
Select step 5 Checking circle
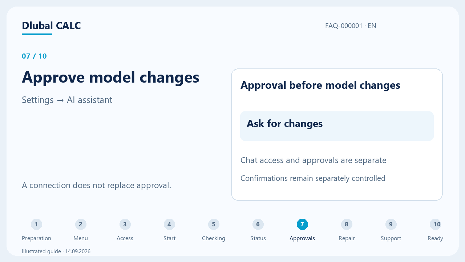point(214,225)
